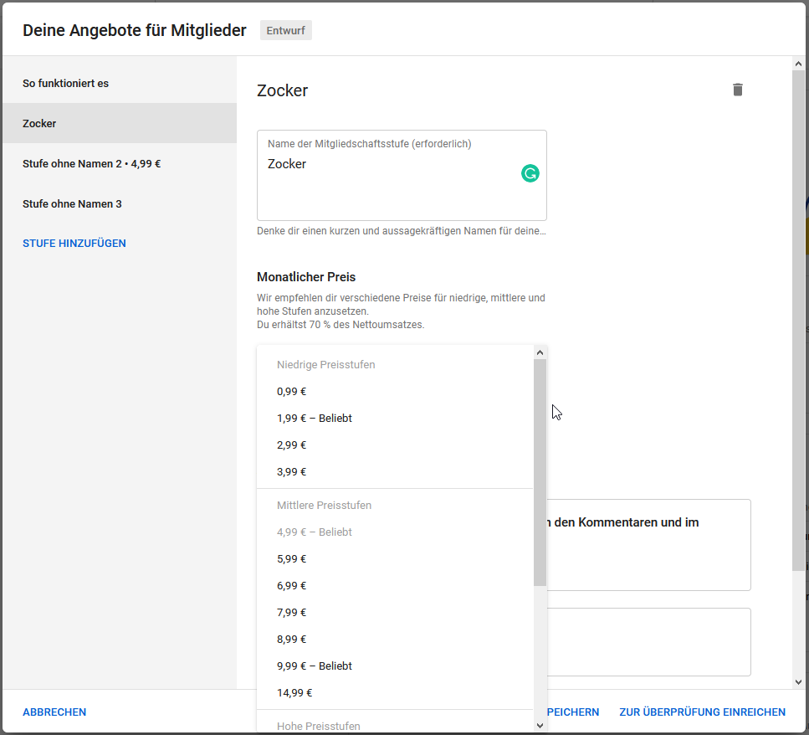Click the dropdown list scroll-up arrow
Image resolution: width=809 pixels, height=735 pixels.
coord(540,353)
